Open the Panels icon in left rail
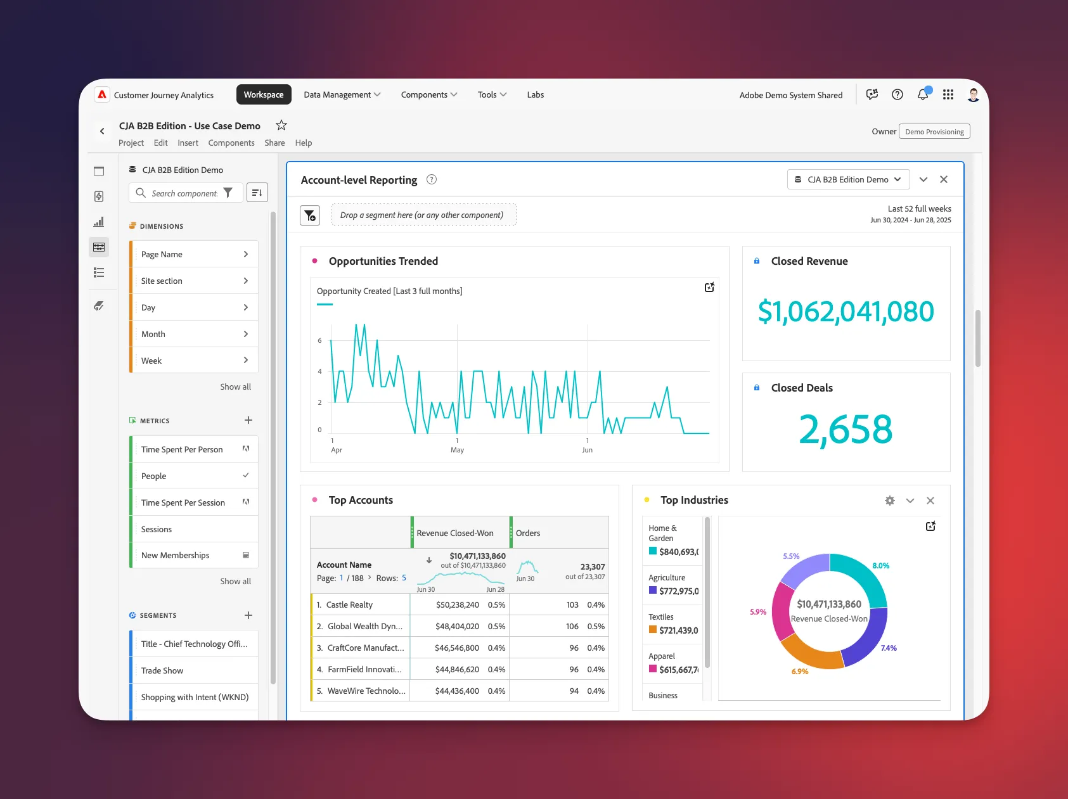 99,171
